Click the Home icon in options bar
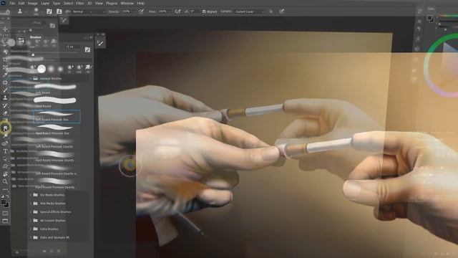The width and height of the screenshot is (458, 258). pyautogui.click(x=7, y=11)
